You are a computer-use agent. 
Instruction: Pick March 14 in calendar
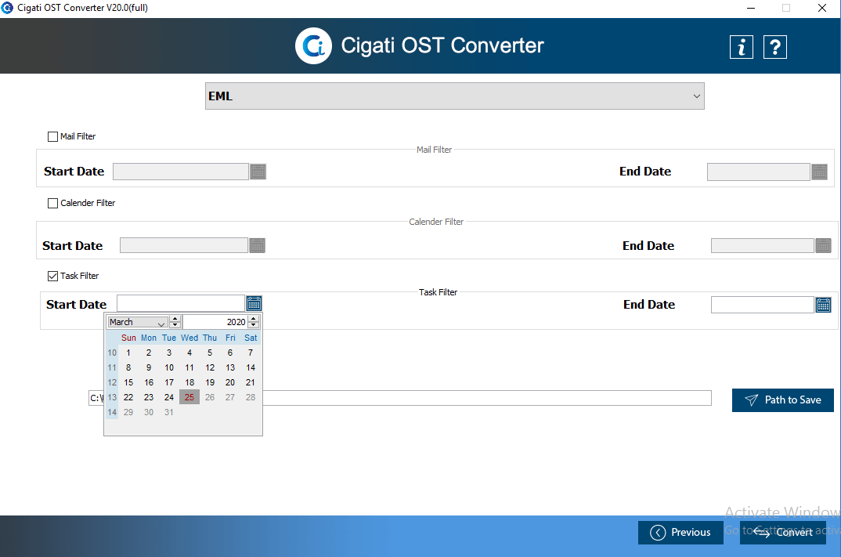click(251, 367)
